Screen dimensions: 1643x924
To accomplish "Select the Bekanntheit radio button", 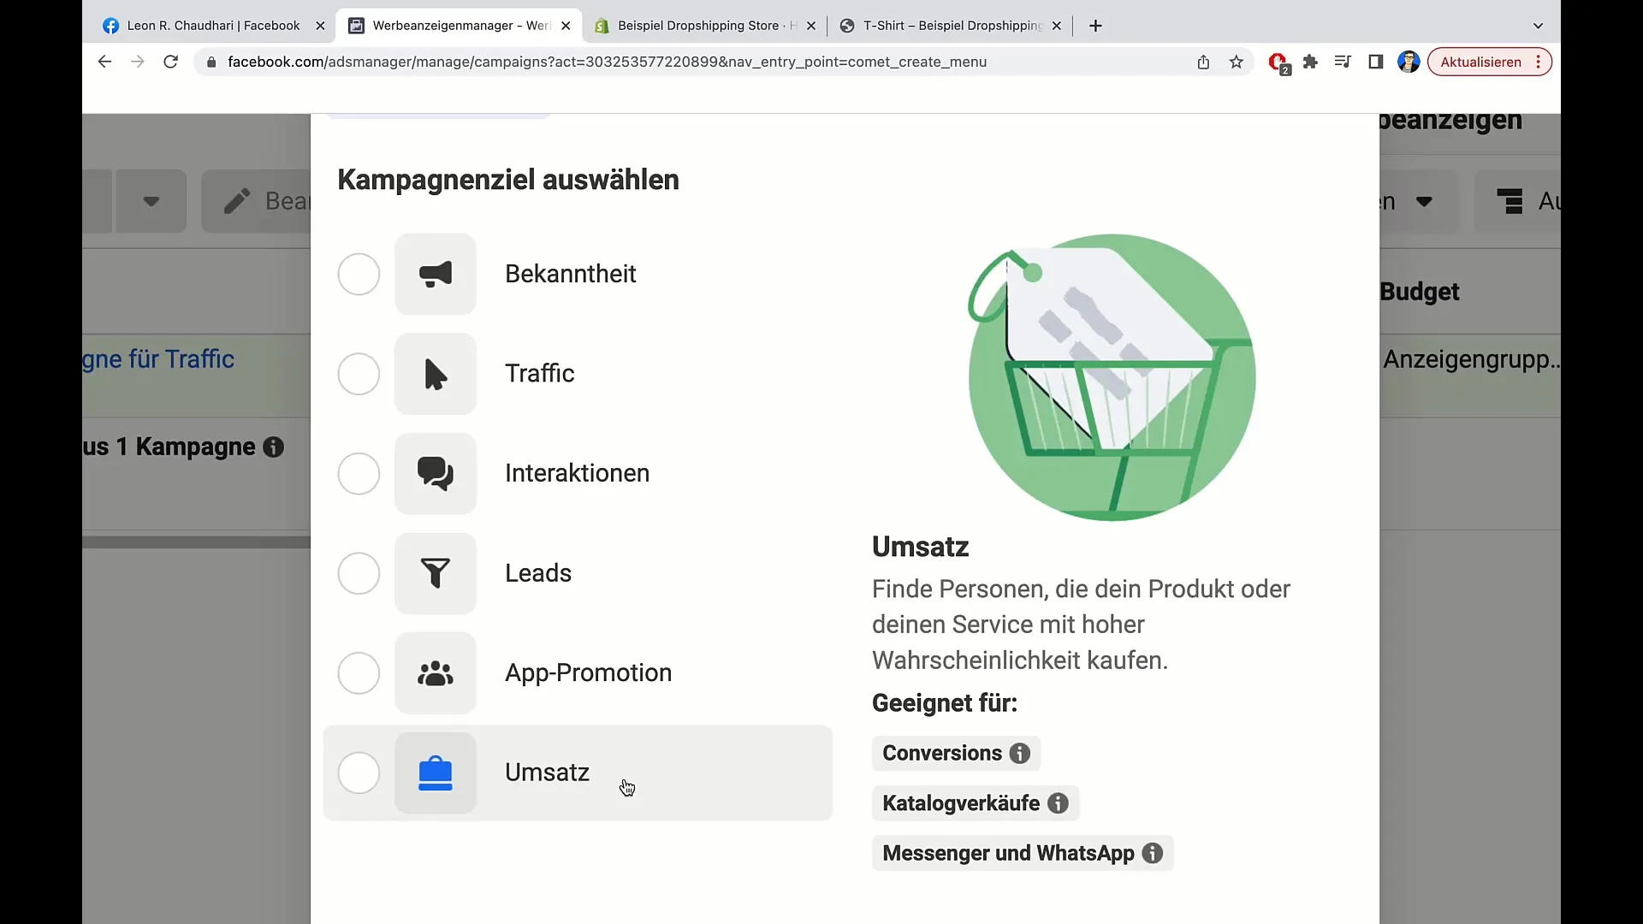I will pos(359,274).
